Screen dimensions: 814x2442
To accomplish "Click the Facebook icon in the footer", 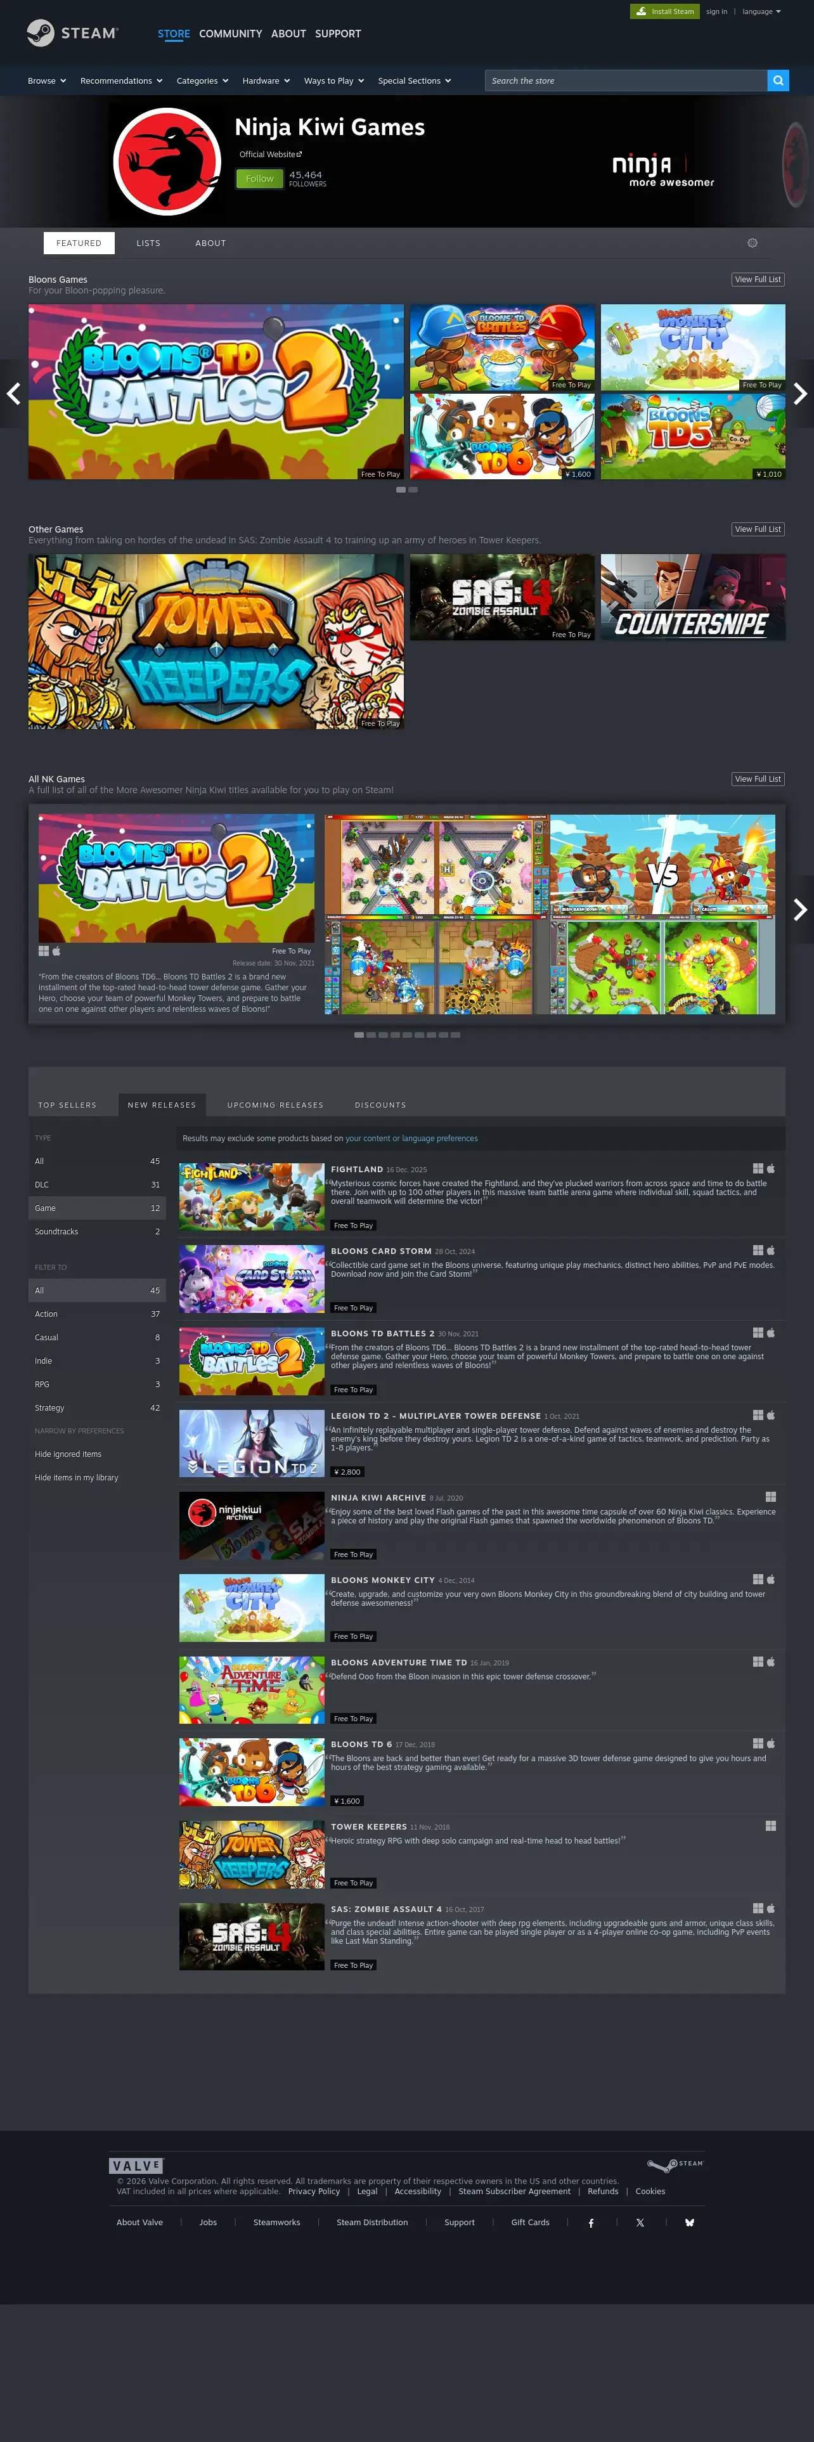I will [591, 2223].
